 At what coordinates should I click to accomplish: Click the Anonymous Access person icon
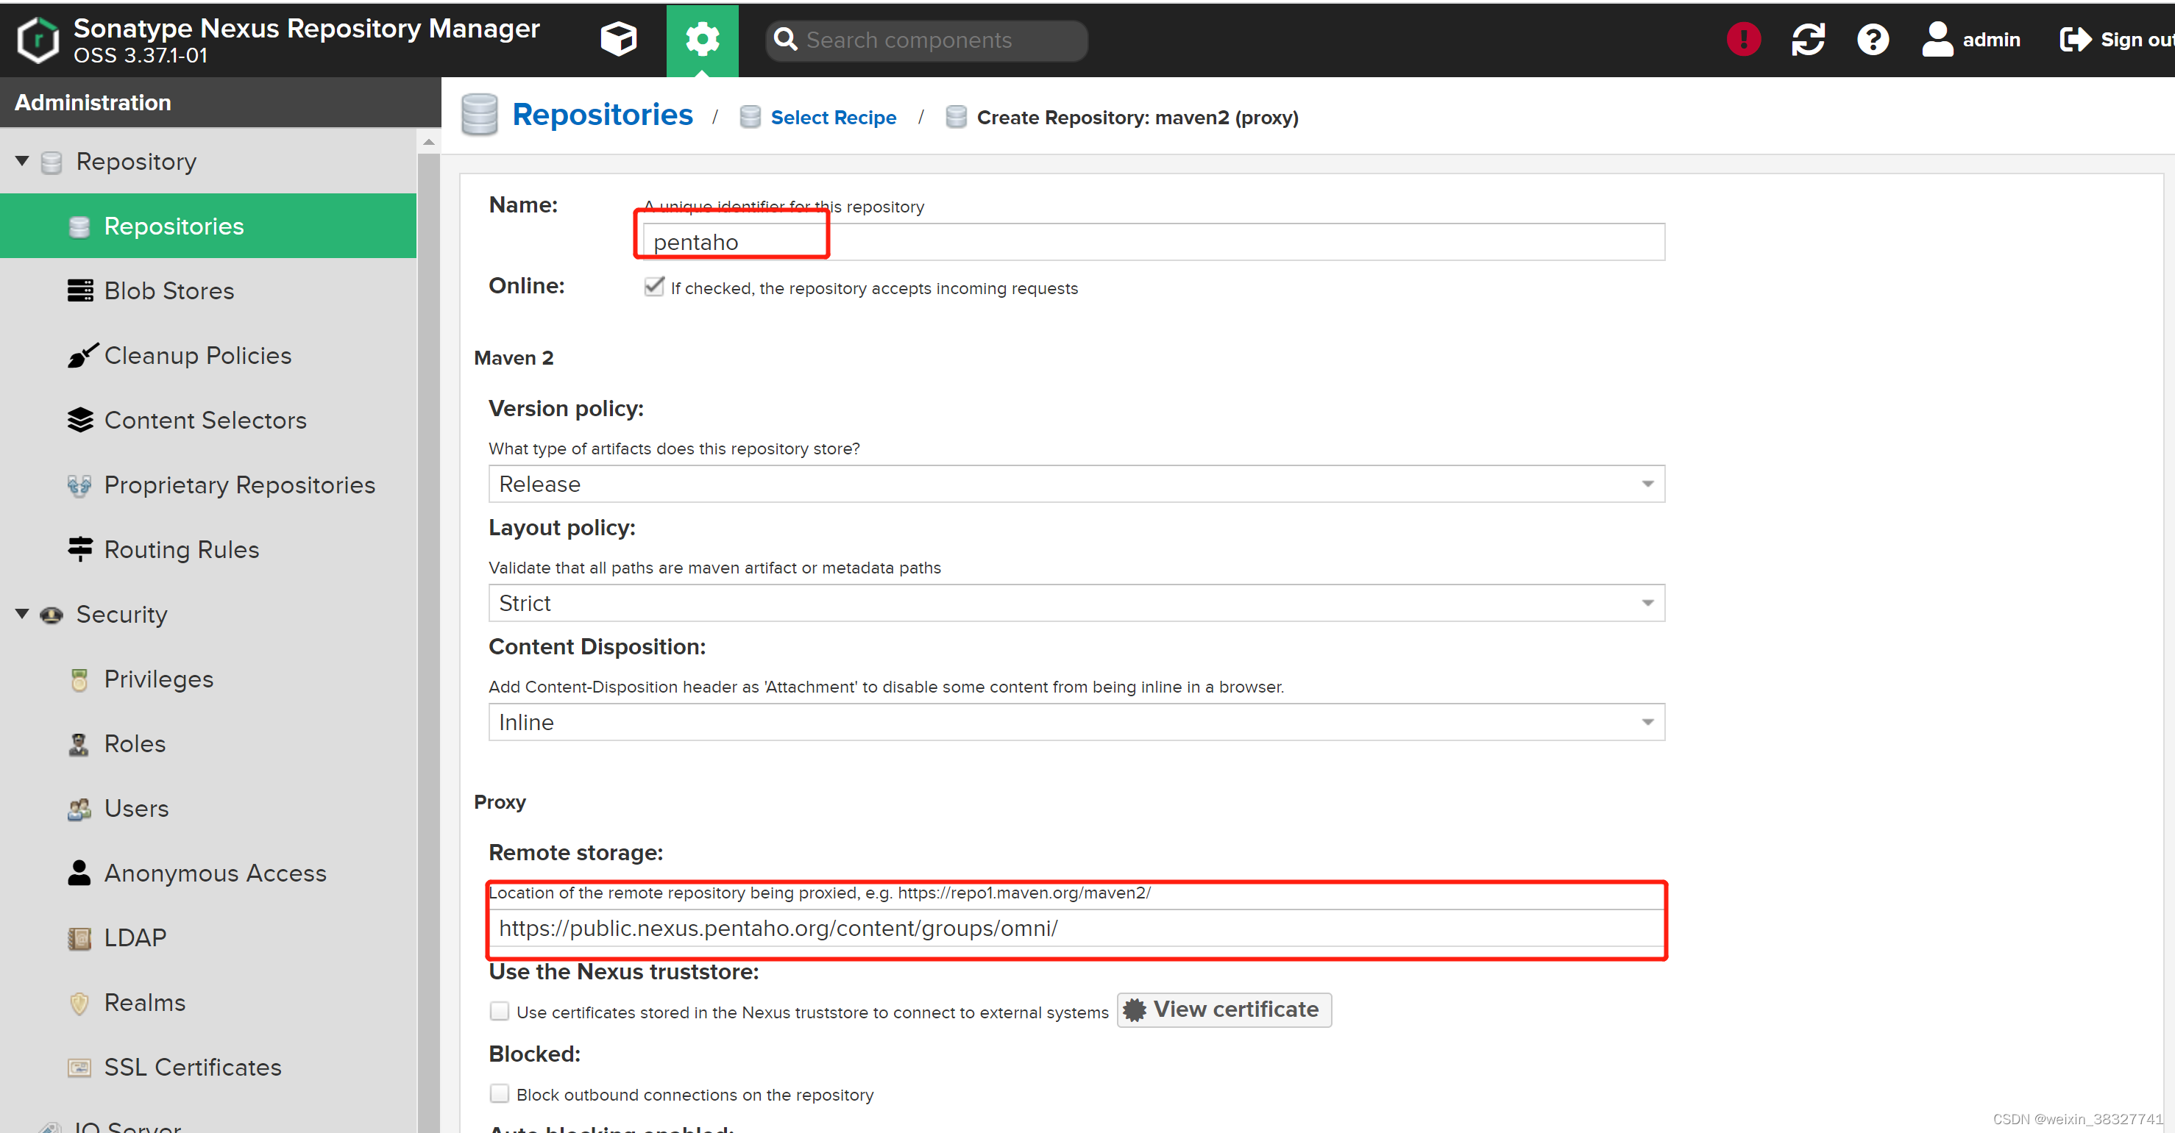pyautogui.click(x=79, y=872)
